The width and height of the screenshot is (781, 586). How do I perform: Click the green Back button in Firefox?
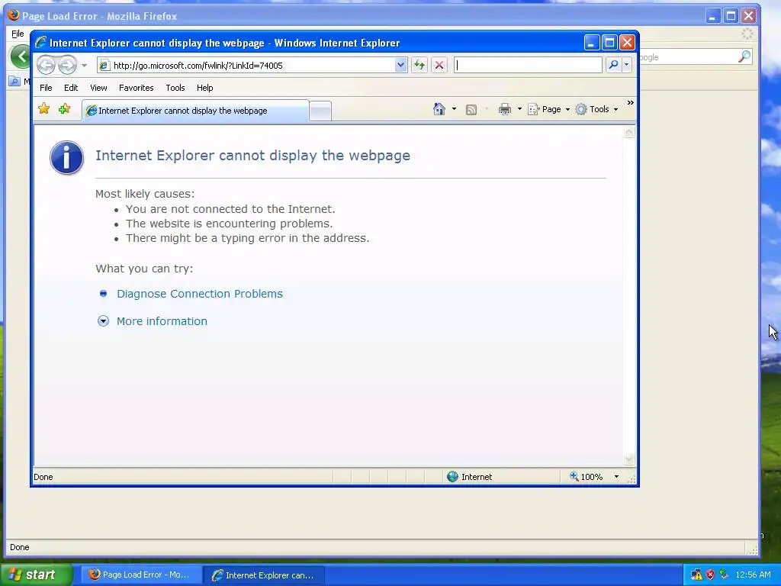pyautogui.click(x=21, y=56)
